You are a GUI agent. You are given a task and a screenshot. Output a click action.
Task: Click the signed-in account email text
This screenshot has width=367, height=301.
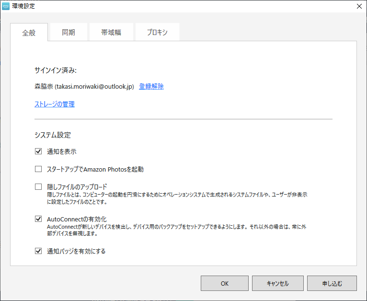(94, 86)
